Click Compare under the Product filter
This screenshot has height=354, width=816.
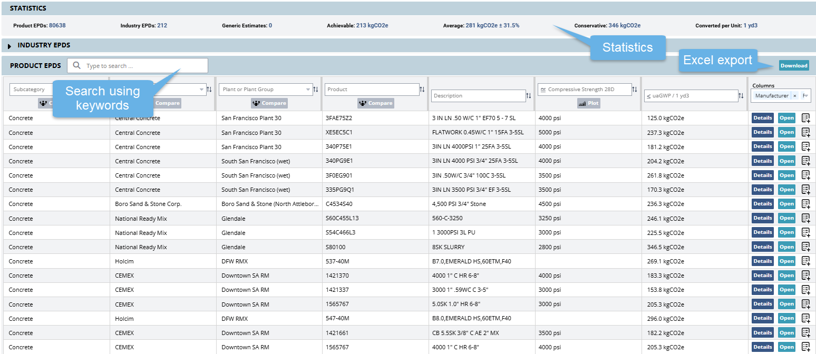pos(375,103)
